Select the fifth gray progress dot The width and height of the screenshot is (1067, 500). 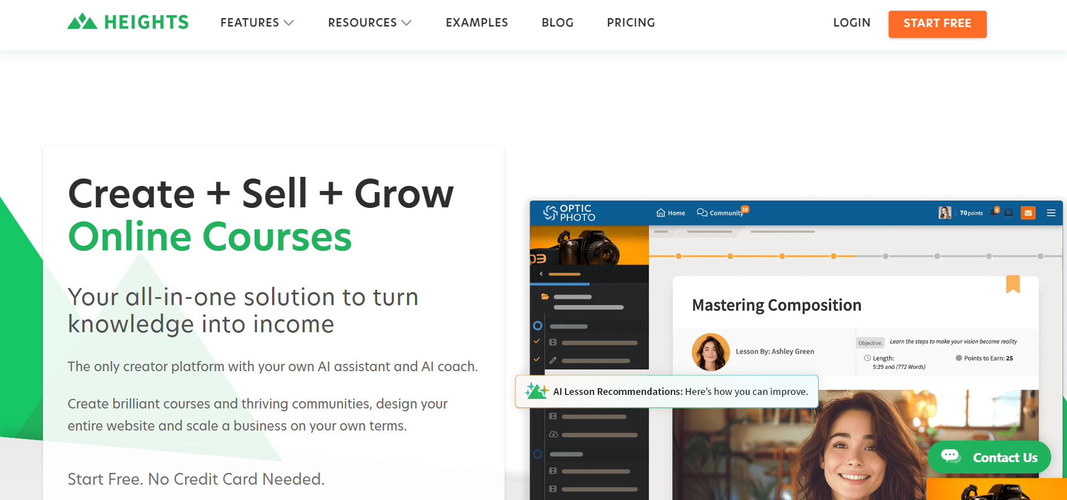[885, 256]
